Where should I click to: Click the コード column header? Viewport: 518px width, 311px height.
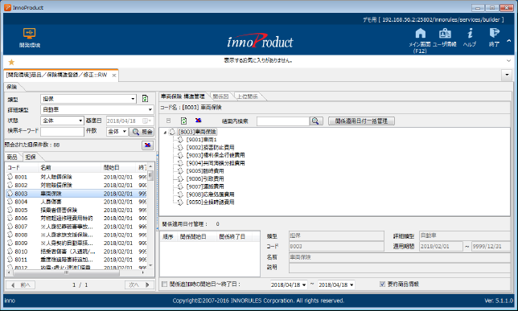pos(22,168)
